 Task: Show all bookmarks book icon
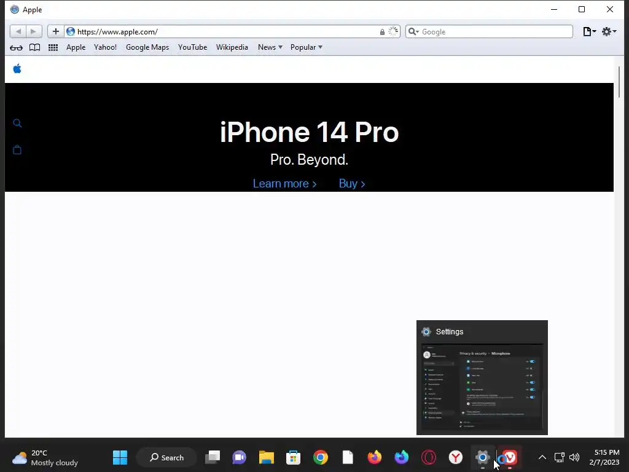(35, 47)
